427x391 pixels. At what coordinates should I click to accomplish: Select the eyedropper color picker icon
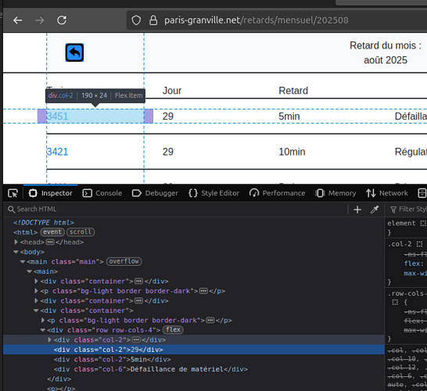(375, 210)
